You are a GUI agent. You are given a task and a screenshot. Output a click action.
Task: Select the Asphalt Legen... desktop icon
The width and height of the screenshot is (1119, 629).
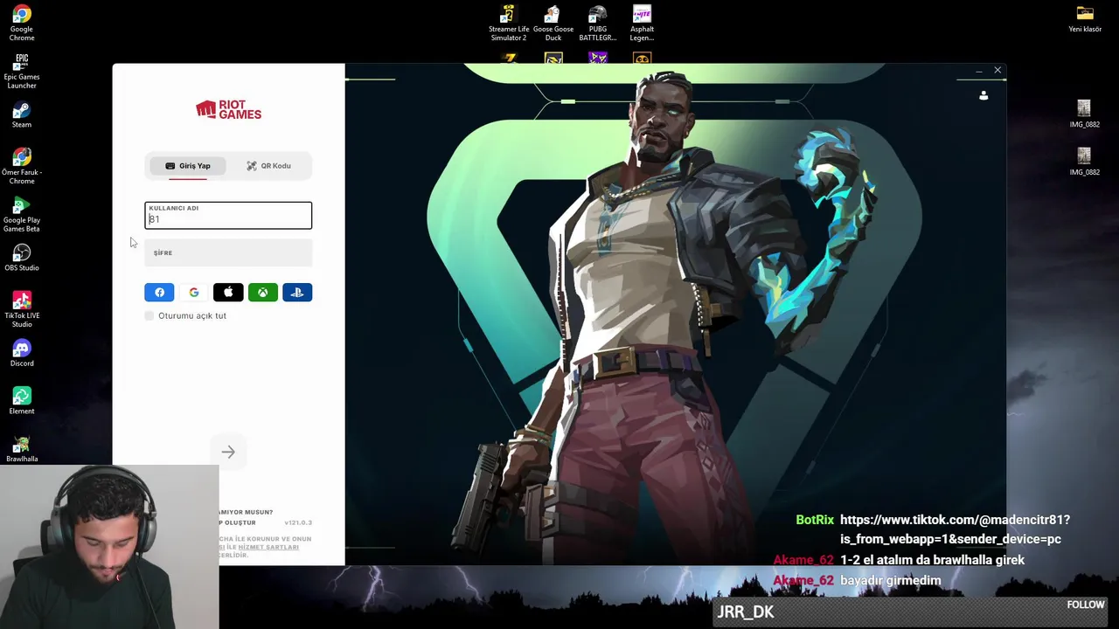click(642, 24)
